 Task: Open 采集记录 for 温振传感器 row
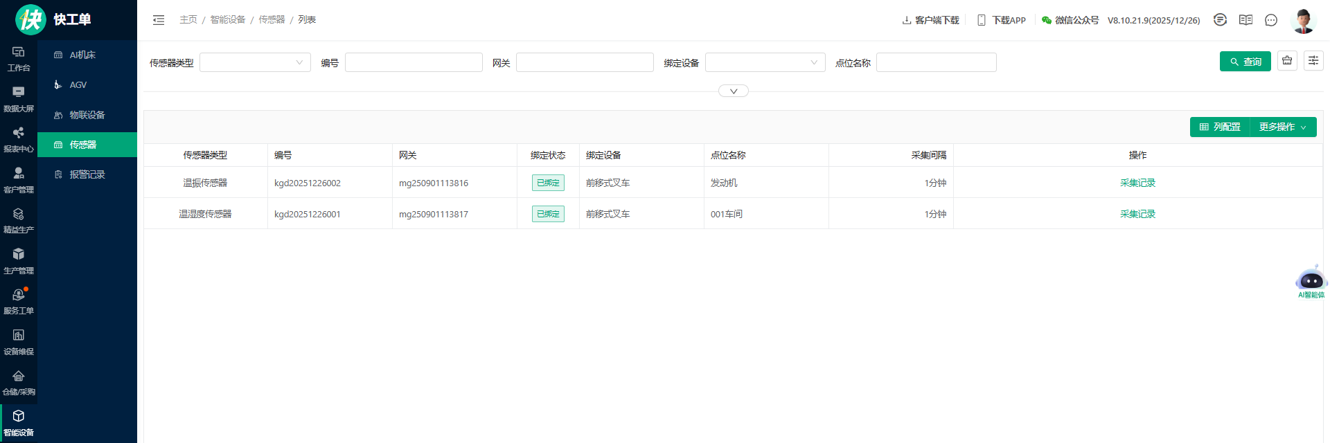coord(1137,183)
